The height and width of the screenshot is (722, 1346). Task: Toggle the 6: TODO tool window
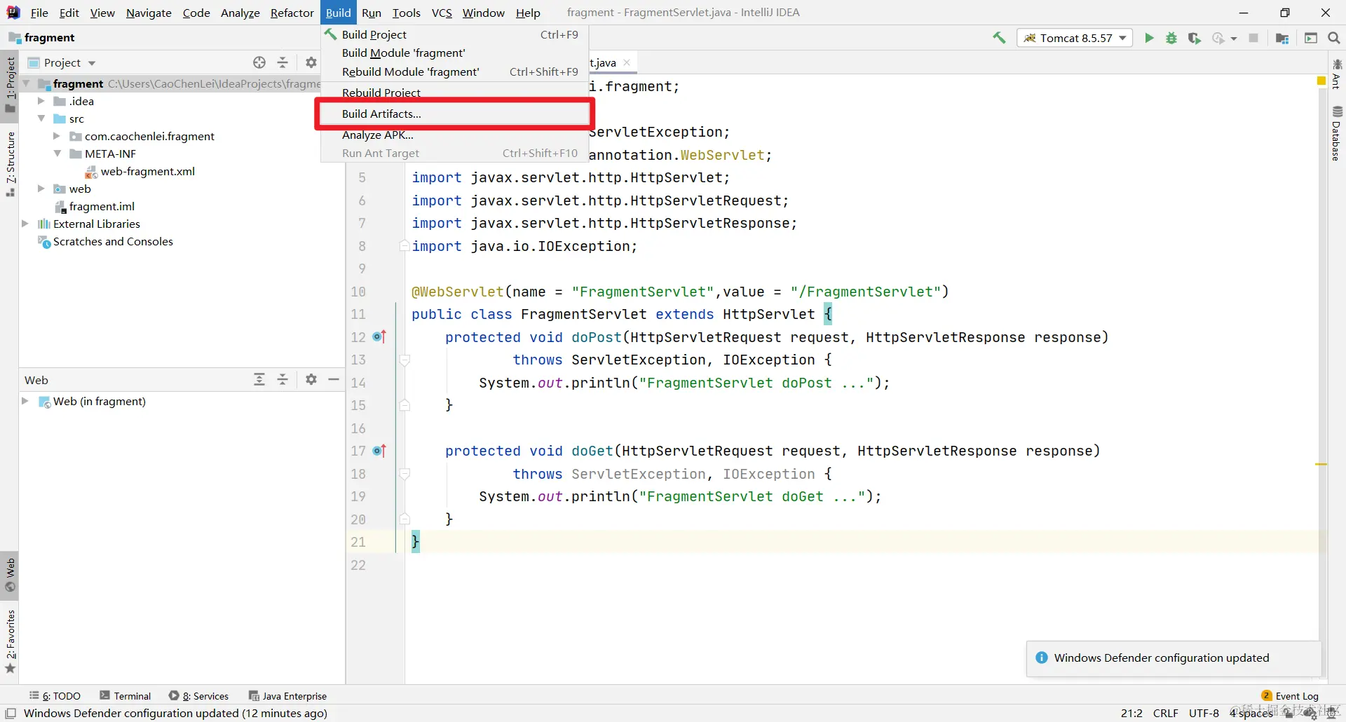(x=55, y=695)
